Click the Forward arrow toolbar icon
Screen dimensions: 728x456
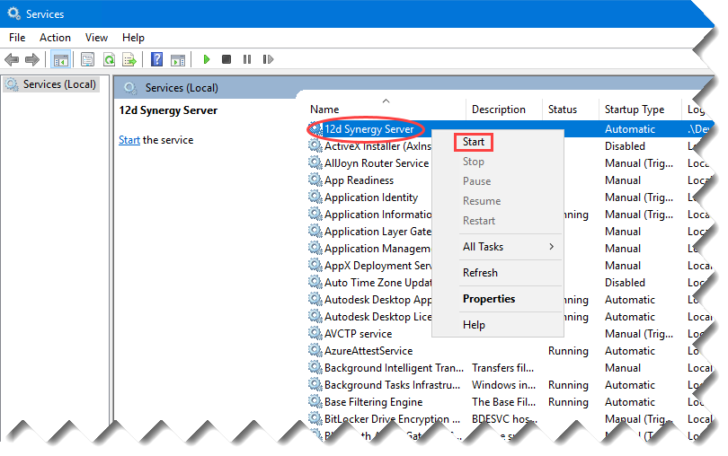coord(32,59)
